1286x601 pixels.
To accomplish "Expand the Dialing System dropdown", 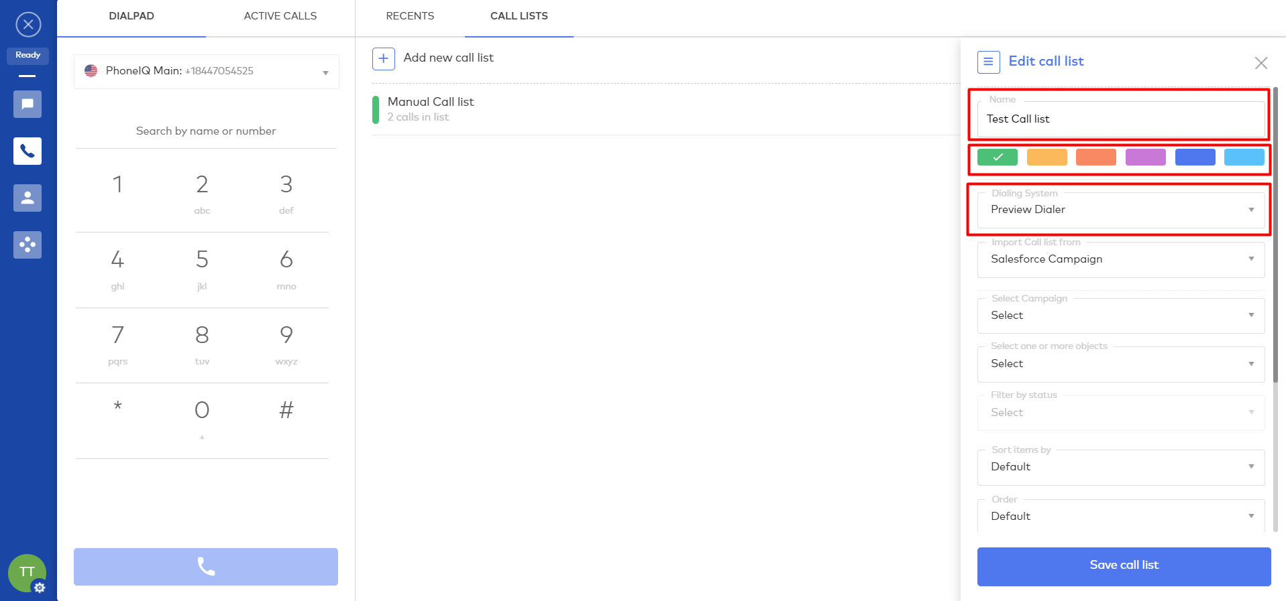I will click(x=1120, y=210).
